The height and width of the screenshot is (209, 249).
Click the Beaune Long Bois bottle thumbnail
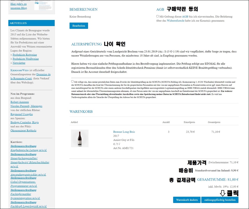coord(80,138)
